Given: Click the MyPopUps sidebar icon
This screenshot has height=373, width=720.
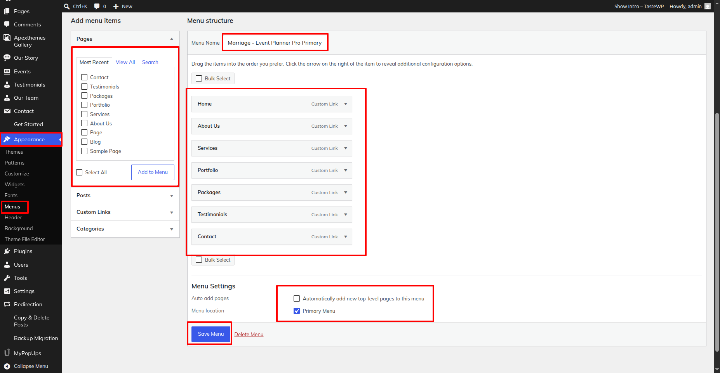Looking at the screenshot, I should point(7,353).
